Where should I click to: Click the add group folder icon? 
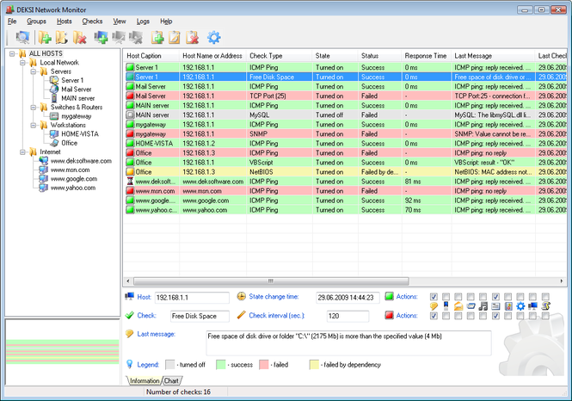[x=45, y=37]
